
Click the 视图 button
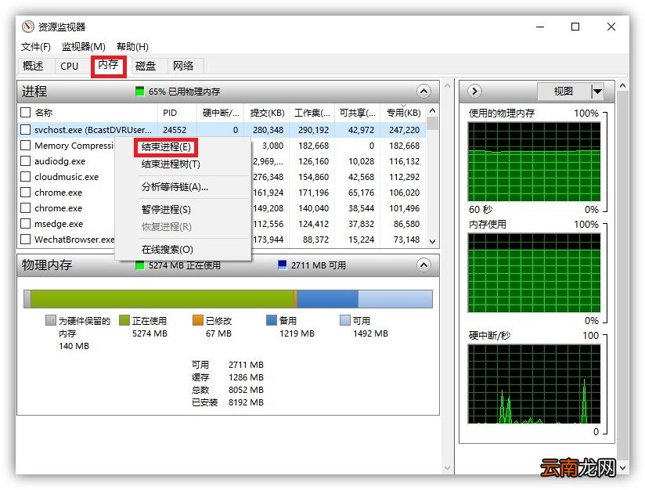click(564, 92)
